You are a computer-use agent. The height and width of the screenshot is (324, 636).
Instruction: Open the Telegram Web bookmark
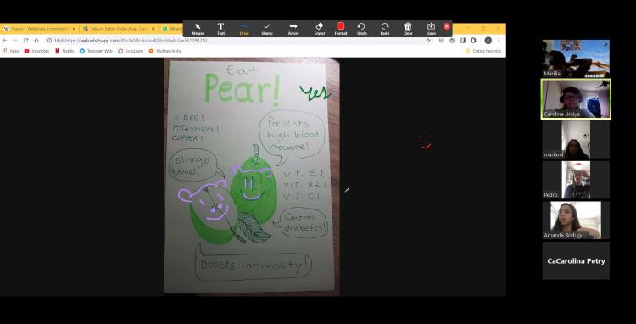pyautogui.click(x=96, y=51)
